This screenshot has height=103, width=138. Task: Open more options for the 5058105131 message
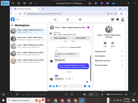coord(73,79)
